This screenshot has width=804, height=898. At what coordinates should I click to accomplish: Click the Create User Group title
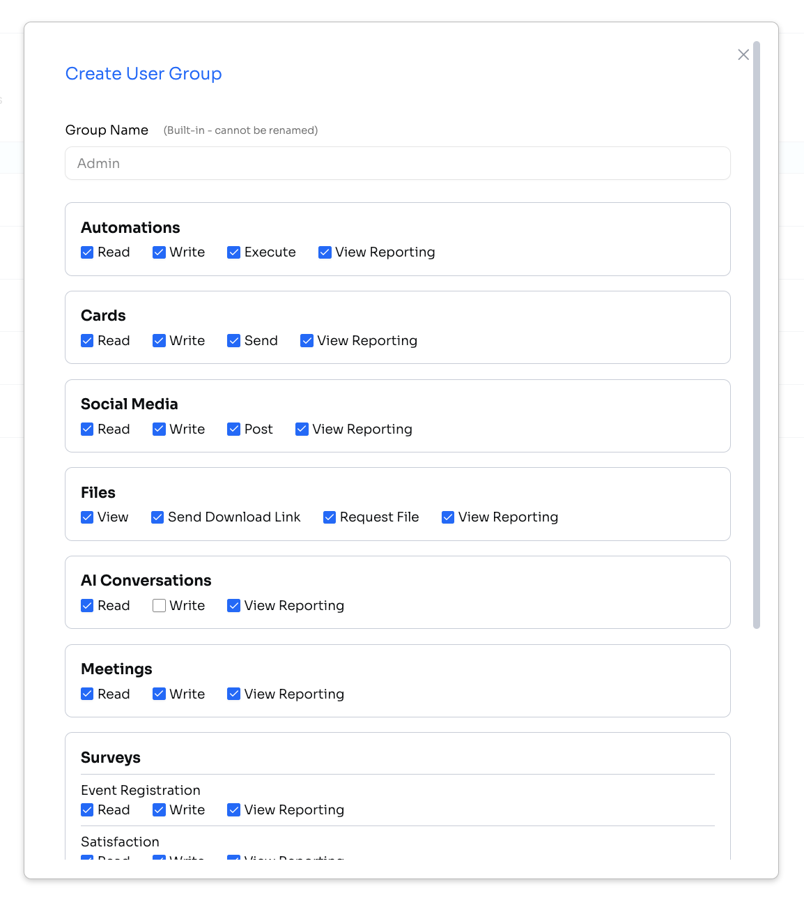pyautogui.click(x=144, y=73)
